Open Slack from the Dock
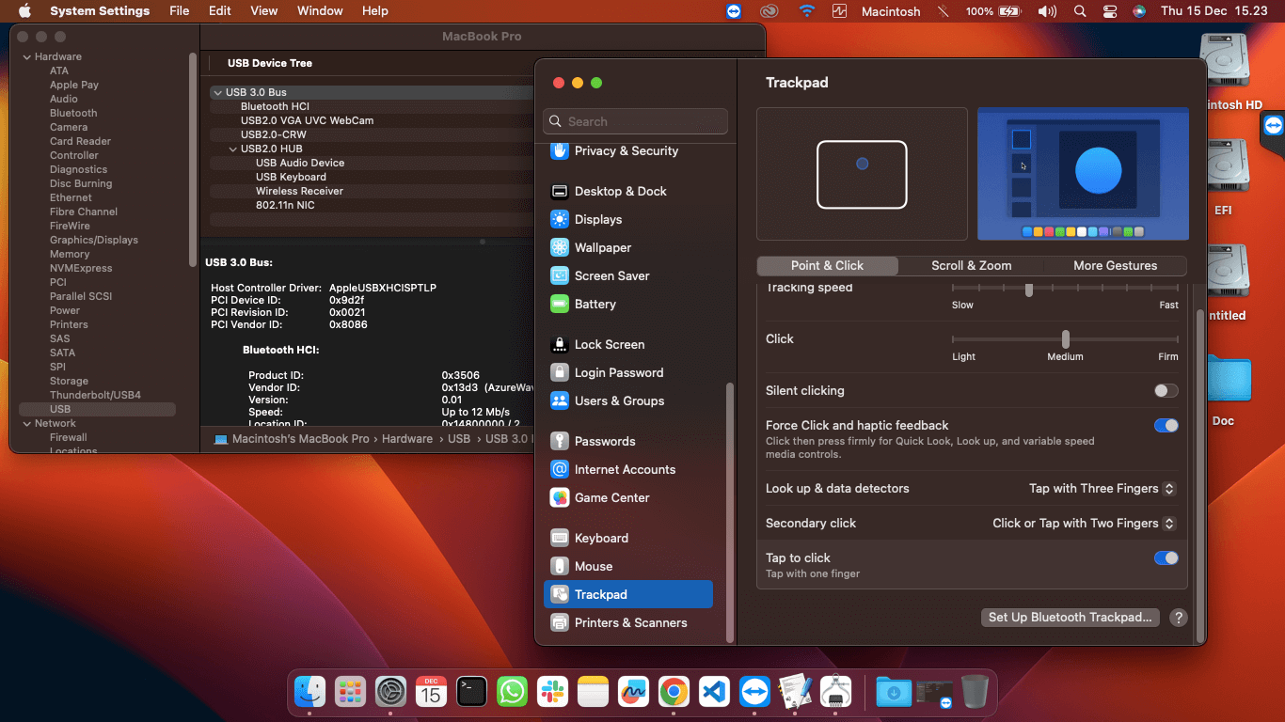 552,692
